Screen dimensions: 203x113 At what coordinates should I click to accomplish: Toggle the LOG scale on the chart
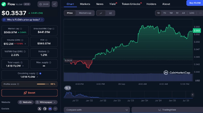click(192, 13)
